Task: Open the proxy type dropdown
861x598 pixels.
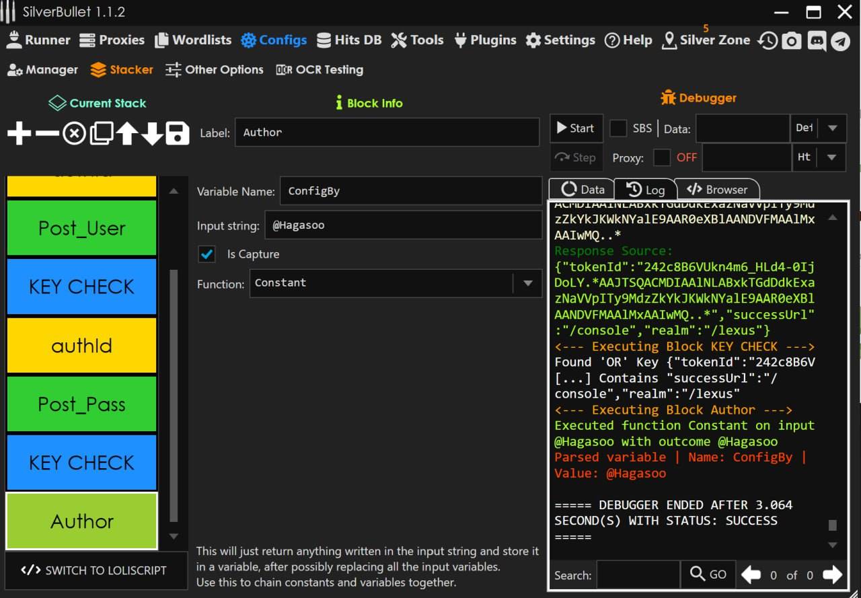Action: [x=832, y=157]
